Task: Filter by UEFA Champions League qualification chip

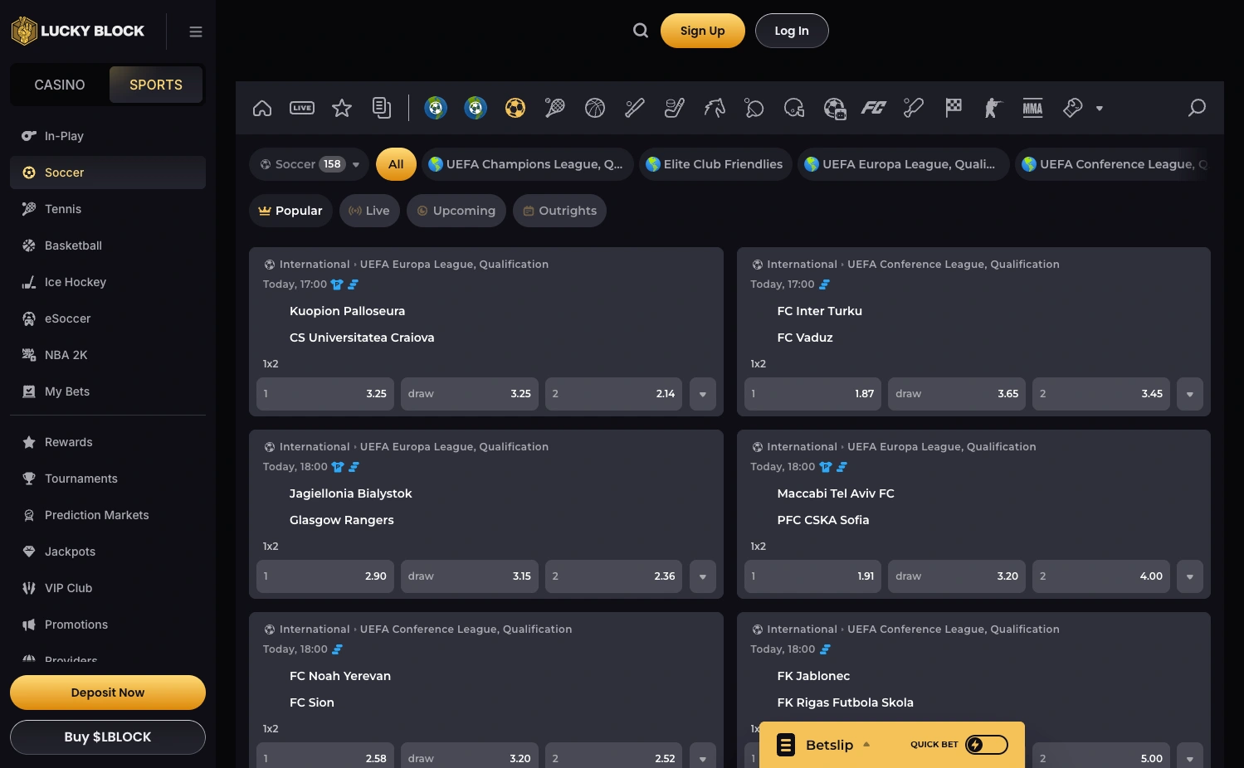Action: pyautogui.click(x=527, y=164)
